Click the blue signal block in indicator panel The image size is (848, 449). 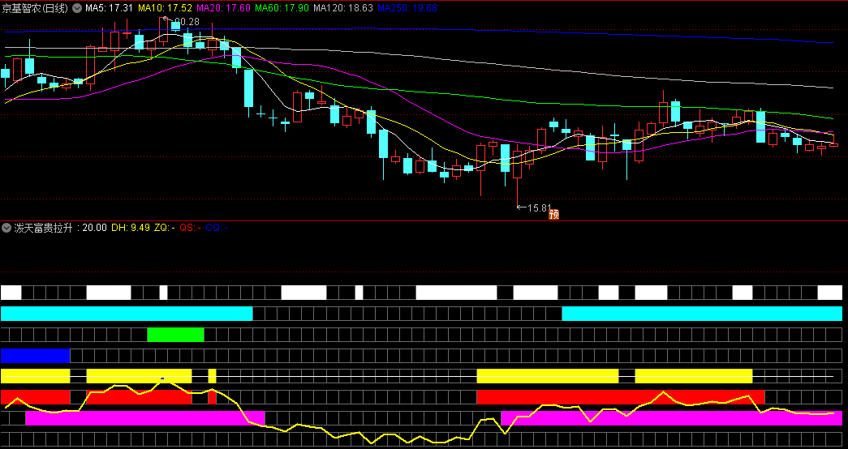[36, 356]
